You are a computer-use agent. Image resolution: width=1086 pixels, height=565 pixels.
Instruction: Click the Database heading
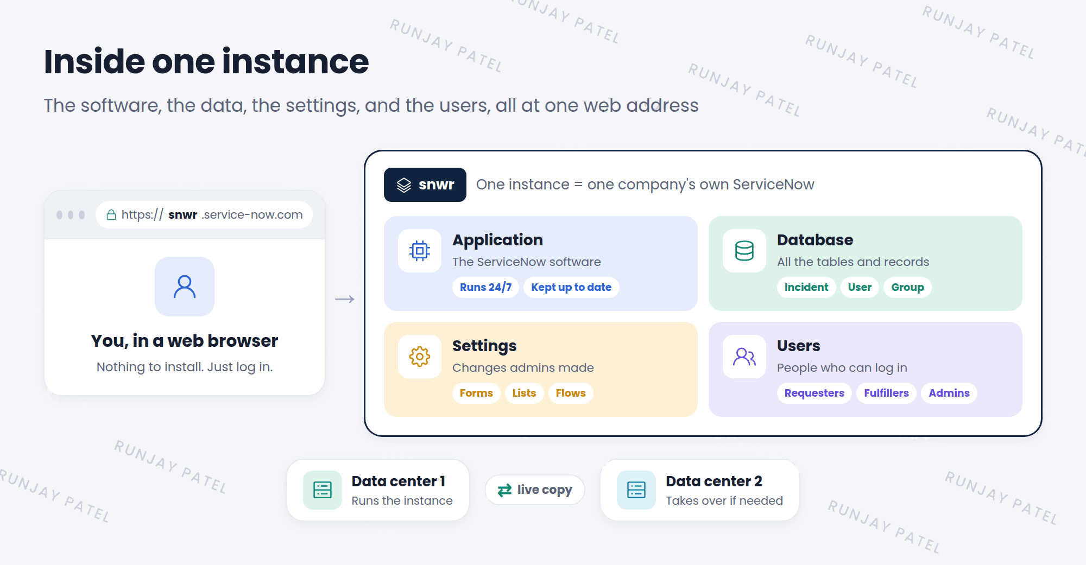pyautogui.click(x=815, y=240)
